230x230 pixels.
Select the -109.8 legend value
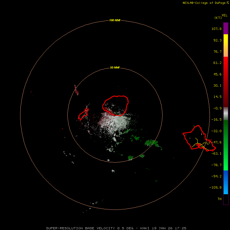pyautogui.click(x=215, y=188)
